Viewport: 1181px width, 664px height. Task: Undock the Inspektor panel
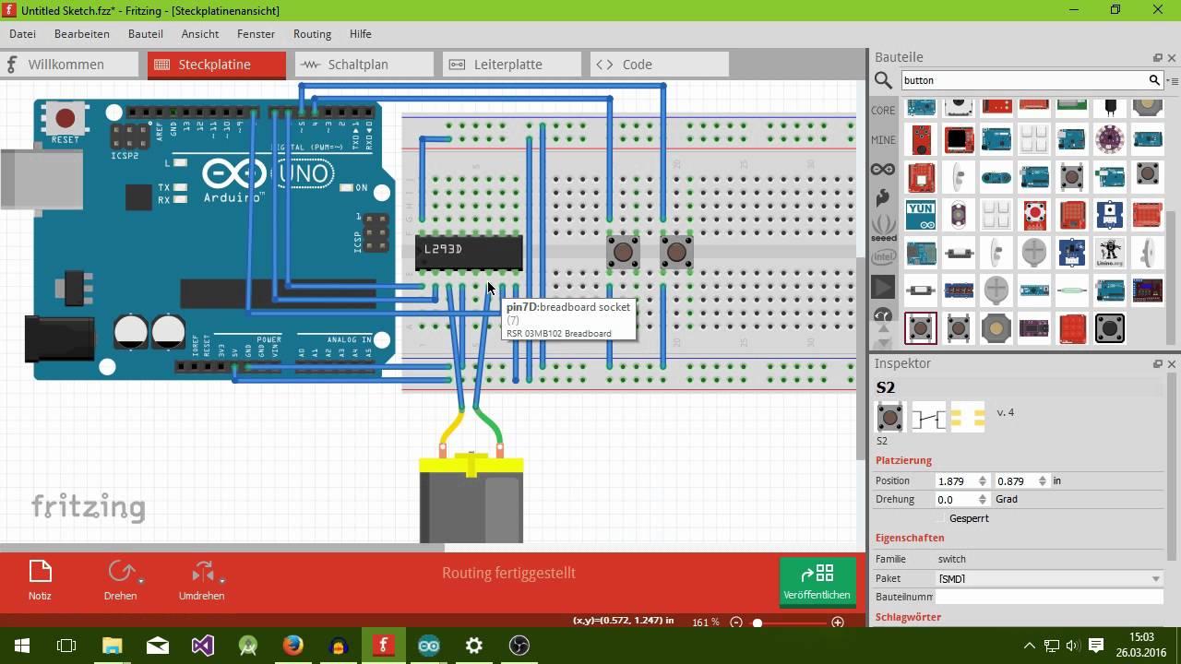(1158, 364)
